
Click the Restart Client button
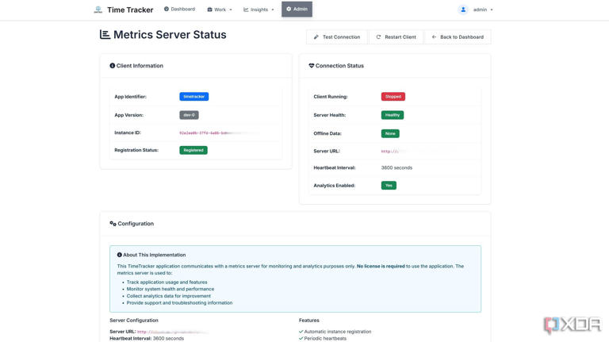tap(396, 37)
